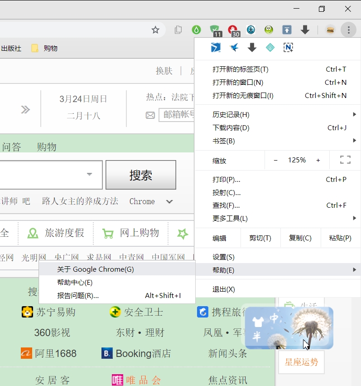Expand the 帮助 submenu
Viewport: 361px width, 386px height.
[278, 270]
